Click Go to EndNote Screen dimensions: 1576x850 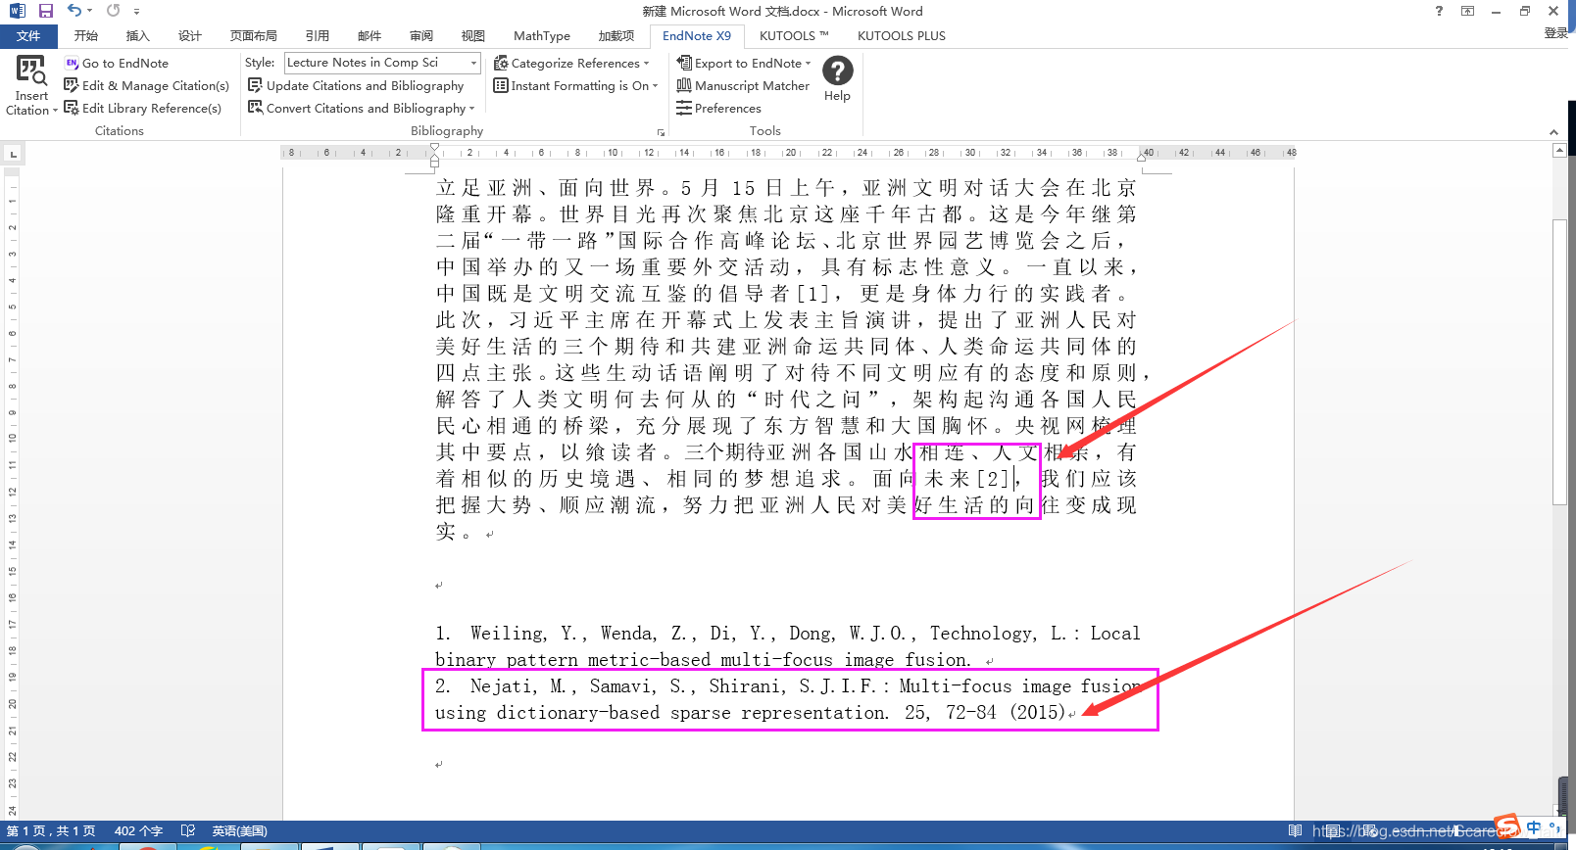(117, 63)
